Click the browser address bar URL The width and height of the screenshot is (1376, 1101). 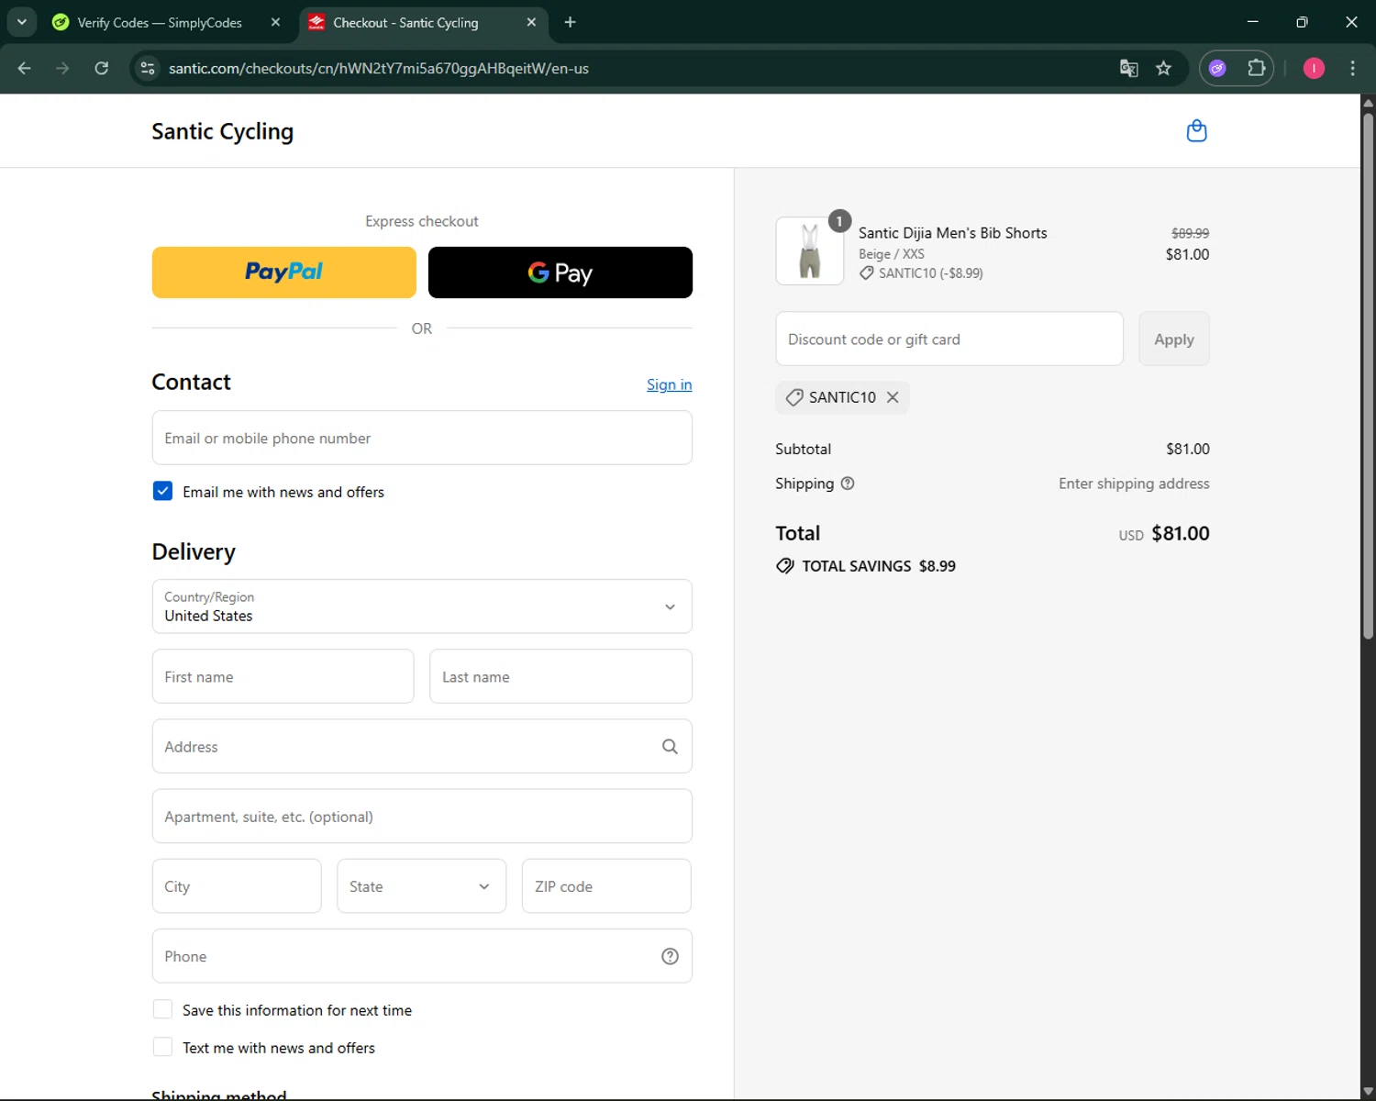pos(378,68)
